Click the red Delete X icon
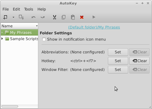Viewport: 152px width, 109px height. [82, 17]
